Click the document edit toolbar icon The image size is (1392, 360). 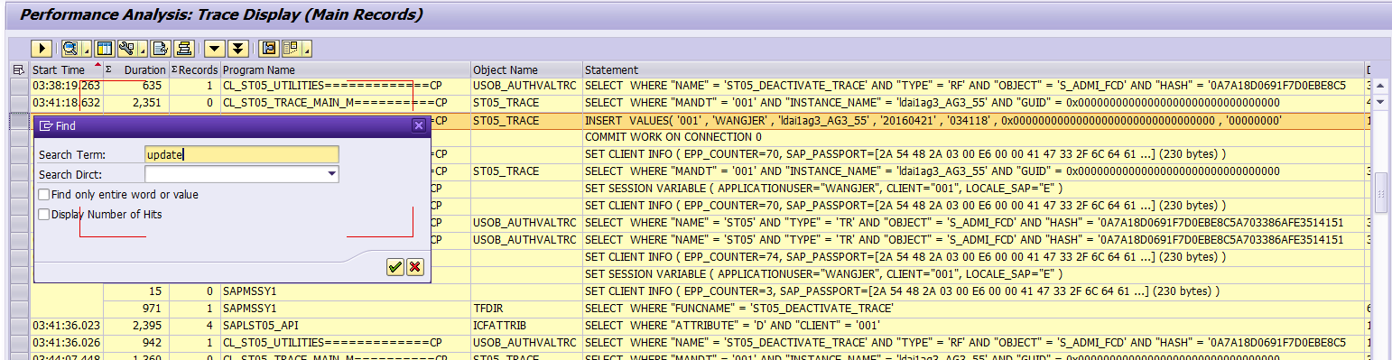coord(161,49)
